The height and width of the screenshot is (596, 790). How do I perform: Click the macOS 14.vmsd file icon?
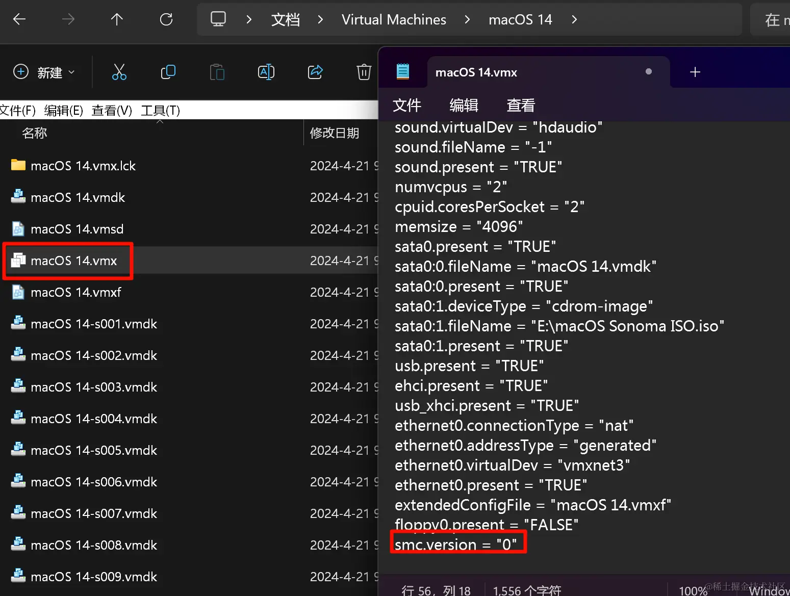[x=18, y=228]
